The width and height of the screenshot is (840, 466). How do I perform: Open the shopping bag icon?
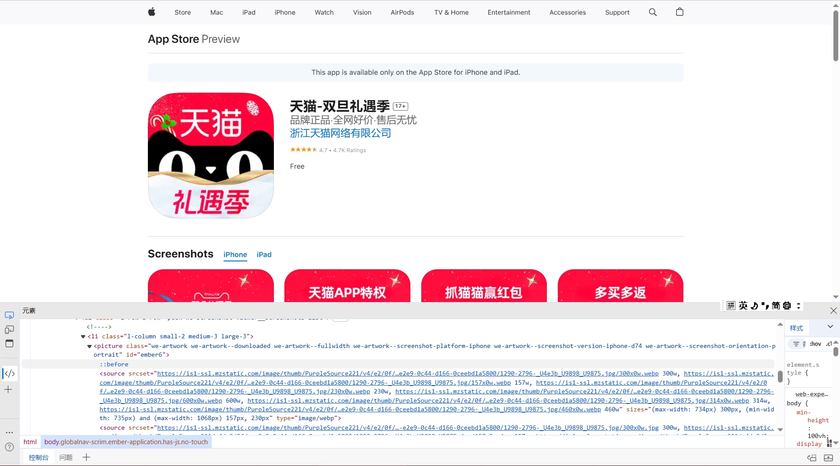679,12
